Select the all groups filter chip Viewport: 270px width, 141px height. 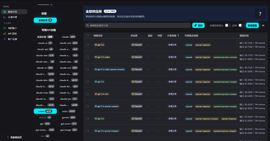45,37
